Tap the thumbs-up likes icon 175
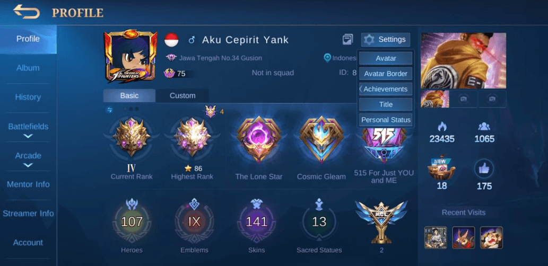 (484, 169)
